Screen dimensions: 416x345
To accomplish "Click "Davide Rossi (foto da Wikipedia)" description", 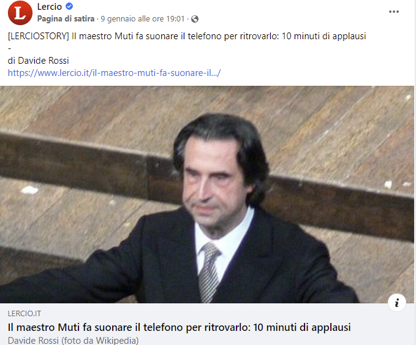I will pos(74,341).
